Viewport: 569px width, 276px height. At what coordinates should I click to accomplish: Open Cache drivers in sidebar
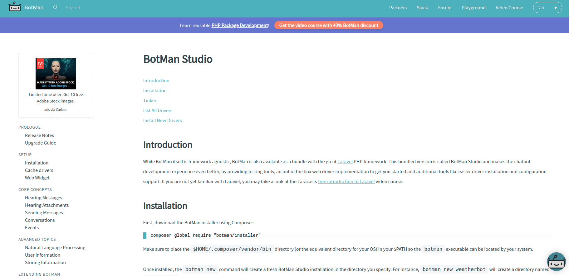coord(39,170)
